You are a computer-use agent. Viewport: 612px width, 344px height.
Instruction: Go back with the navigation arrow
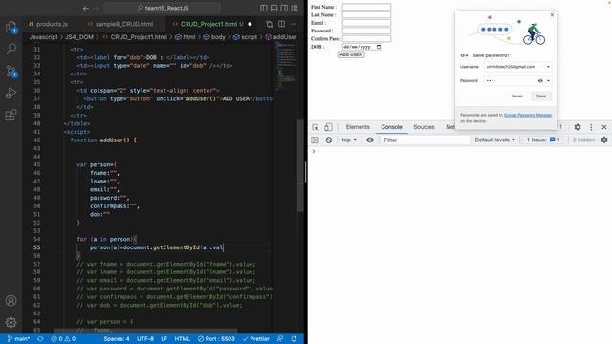(x=85, y=8)
